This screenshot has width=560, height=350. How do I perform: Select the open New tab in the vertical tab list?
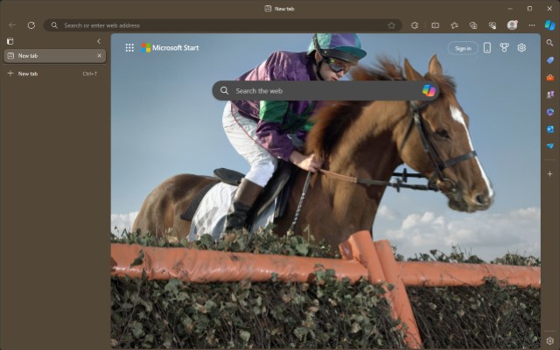coord(54,56)
